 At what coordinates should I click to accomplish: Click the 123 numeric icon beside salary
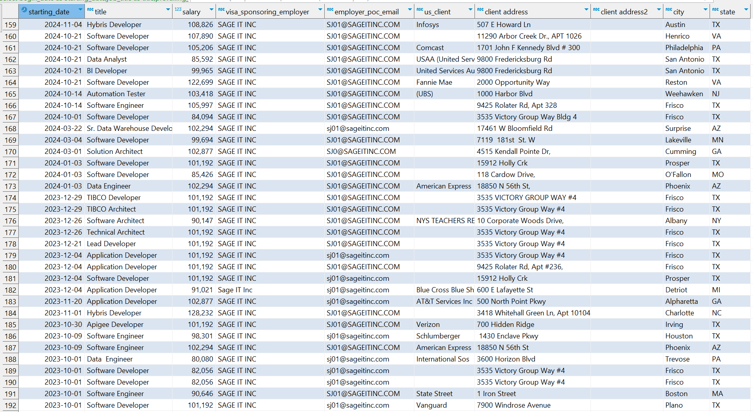pos(178,10)
